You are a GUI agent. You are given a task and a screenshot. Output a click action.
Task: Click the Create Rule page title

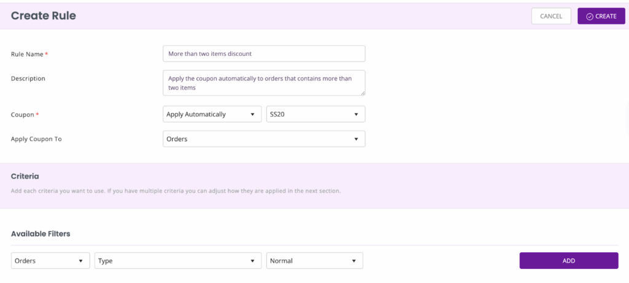44,15
